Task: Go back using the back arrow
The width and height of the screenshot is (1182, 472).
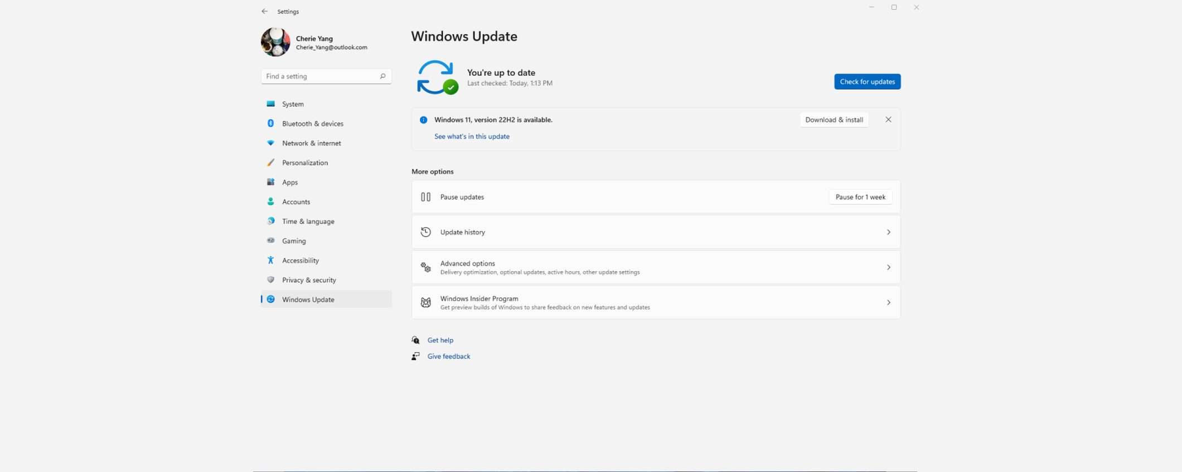Action: pyautogui.click(x=265, y=12)
